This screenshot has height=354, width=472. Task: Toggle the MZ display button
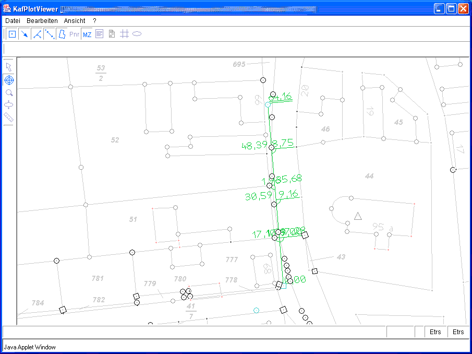[x=87, y=34]
